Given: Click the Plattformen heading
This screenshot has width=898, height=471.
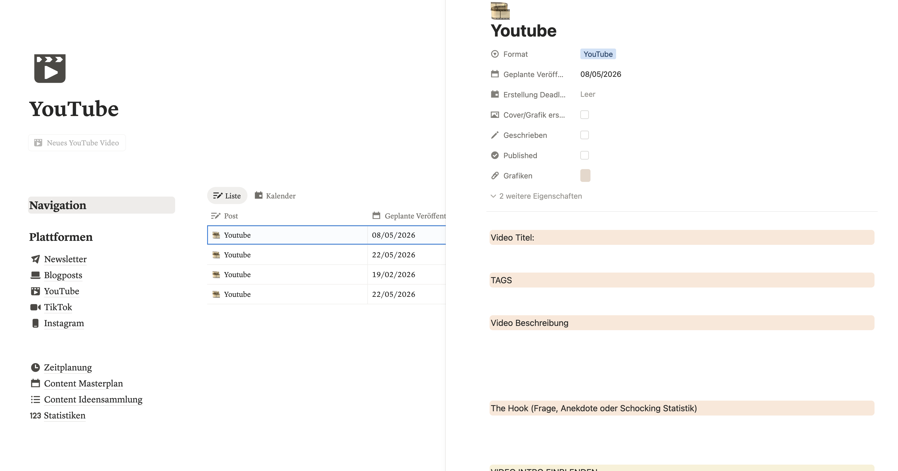Looking at the screenshot, I should pyautogui.click(x=61, y=237).
